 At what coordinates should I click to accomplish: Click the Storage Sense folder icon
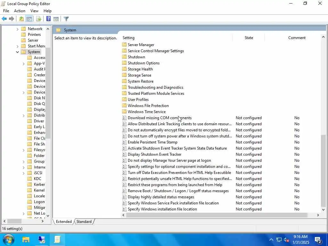(x=124, y=75)
